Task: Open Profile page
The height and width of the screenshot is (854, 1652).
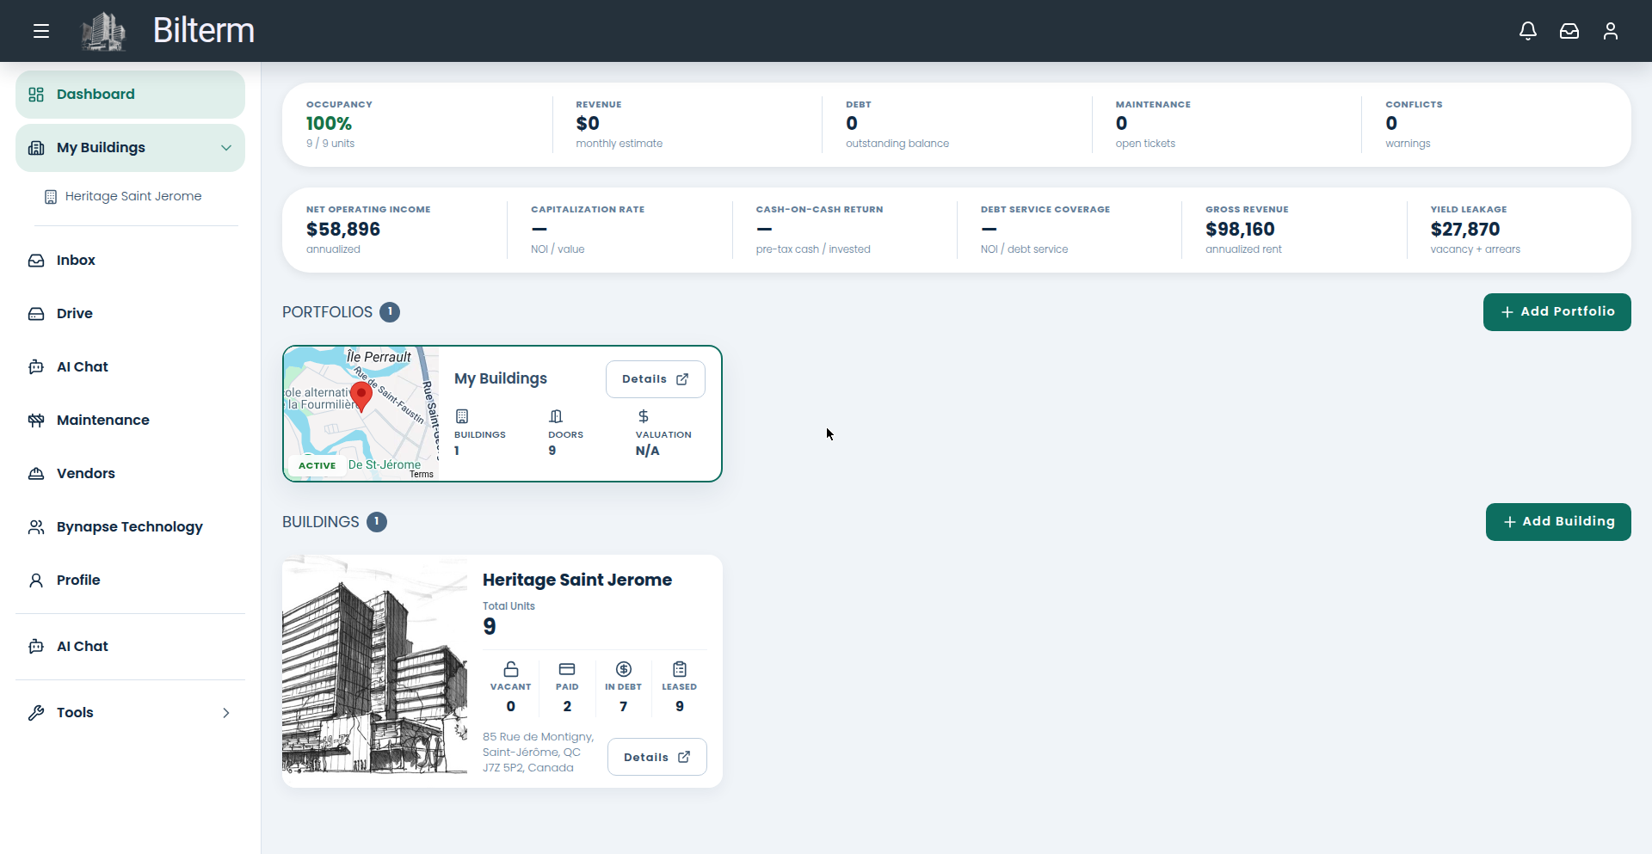Action: point(130,581)
